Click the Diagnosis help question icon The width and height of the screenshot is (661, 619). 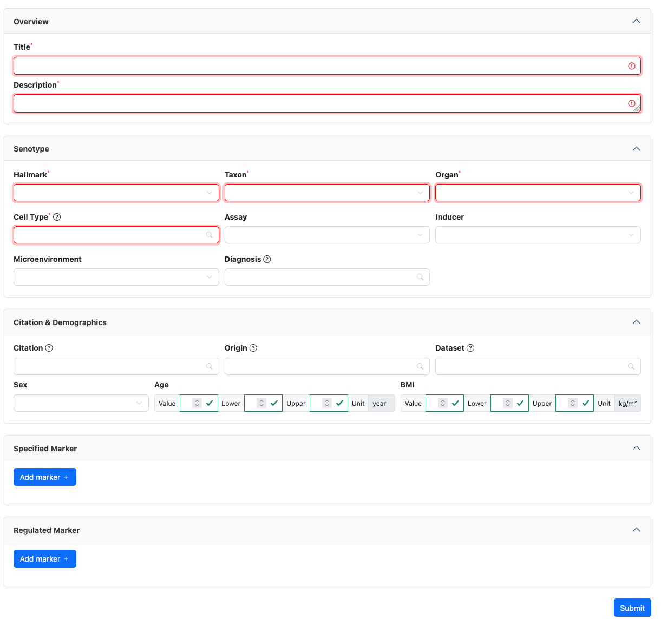tap(267, 259)
